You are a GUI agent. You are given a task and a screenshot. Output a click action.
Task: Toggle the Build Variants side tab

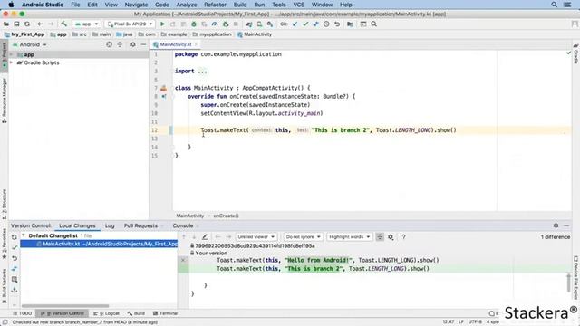click(x=4, y=285)
